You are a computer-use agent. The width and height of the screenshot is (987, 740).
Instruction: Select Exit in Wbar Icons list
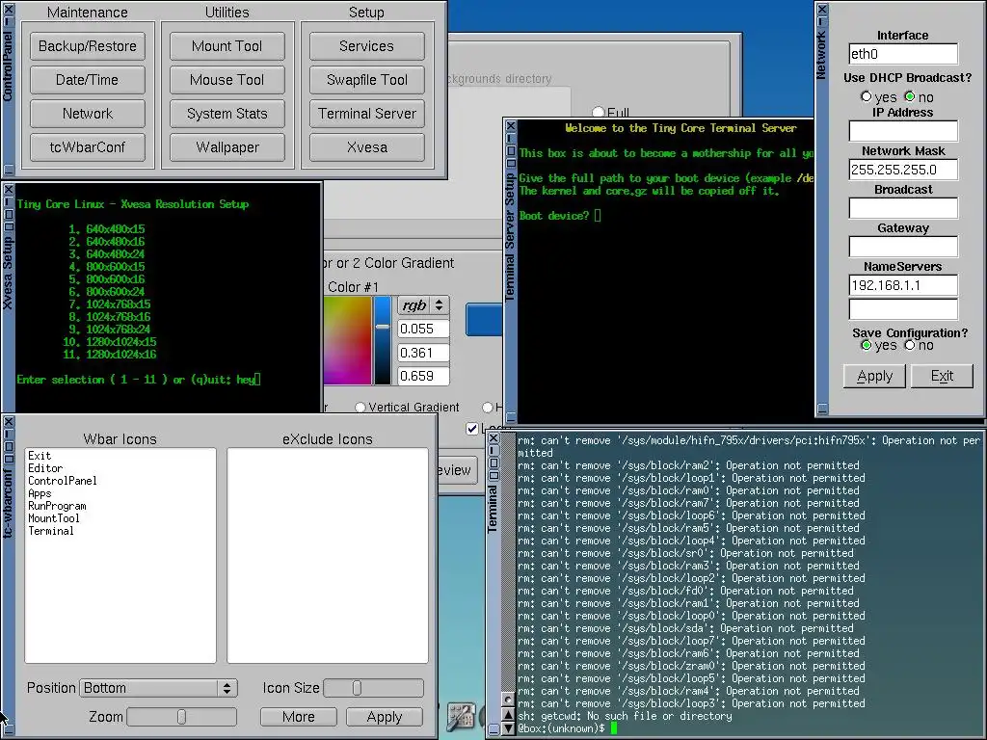(x=40, y=456)
